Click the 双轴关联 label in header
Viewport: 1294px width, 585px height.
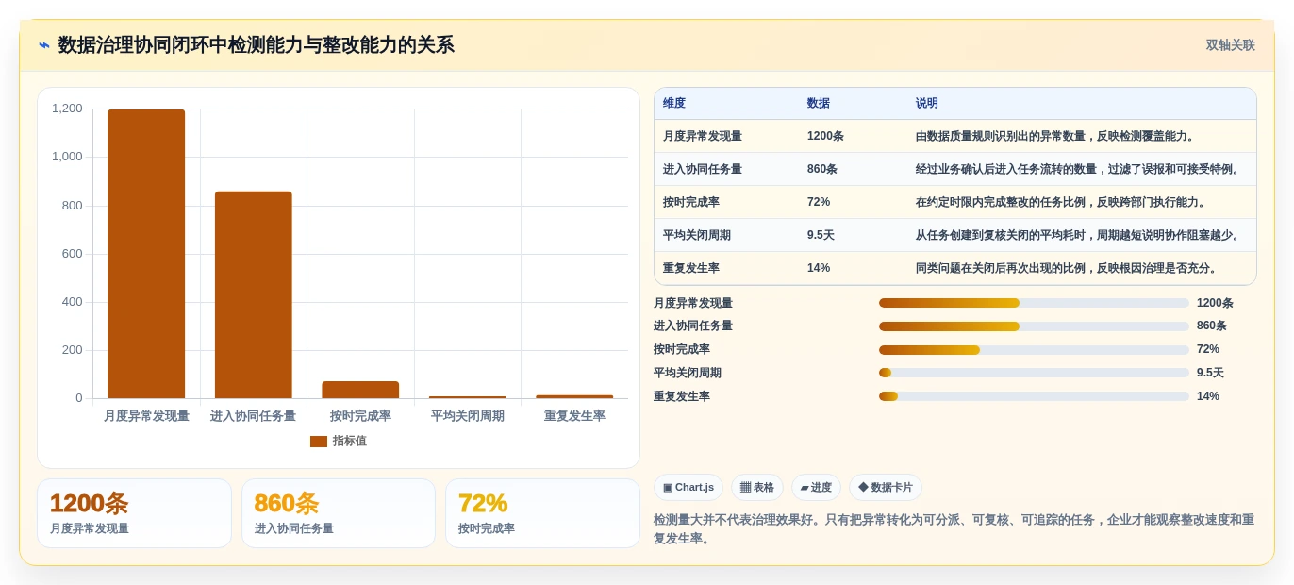click(1230, 45)
